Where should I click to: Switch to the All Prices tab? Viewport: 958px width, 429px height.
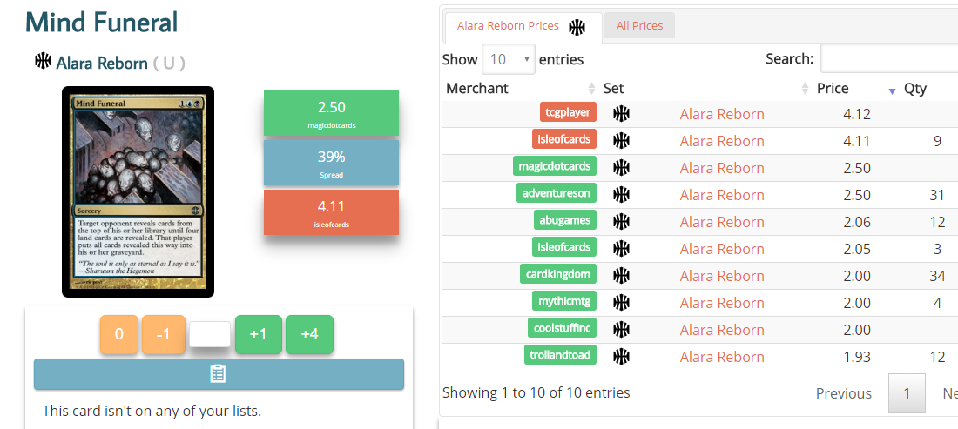[639, 26]
